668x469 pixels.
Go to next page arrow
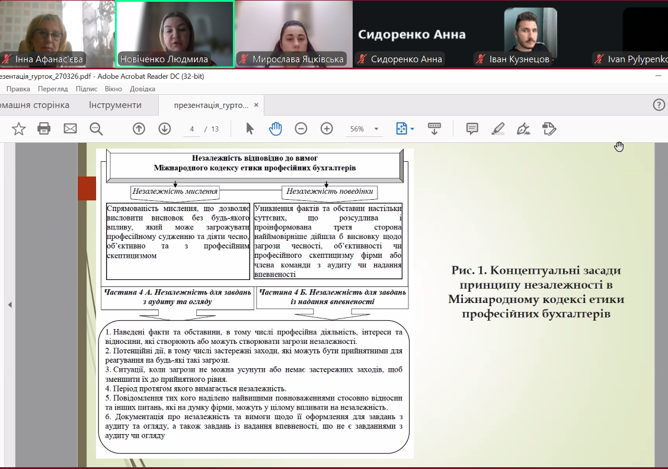(x=165, y=129)
